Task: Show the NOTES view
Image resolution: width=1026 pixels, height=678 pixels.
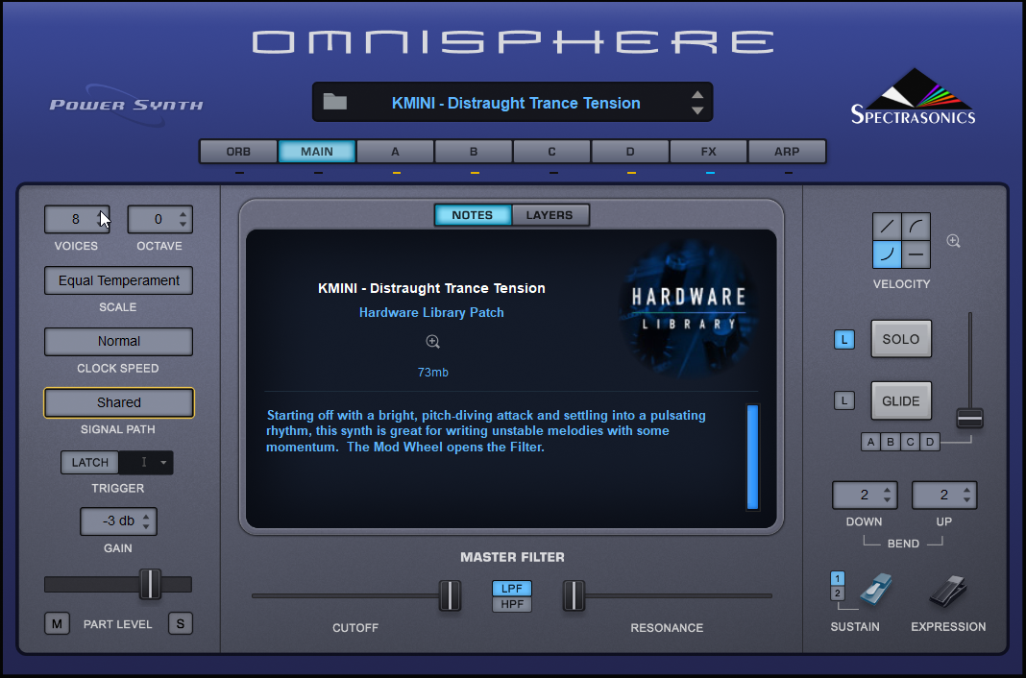Action: coord(473,215)
